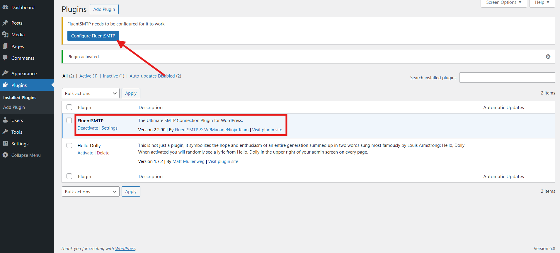The width and height of the screenshot is (560, 253).
Task: Open FluentSMTP & WPManageNinja Team author link
Action: pos(212,130)
